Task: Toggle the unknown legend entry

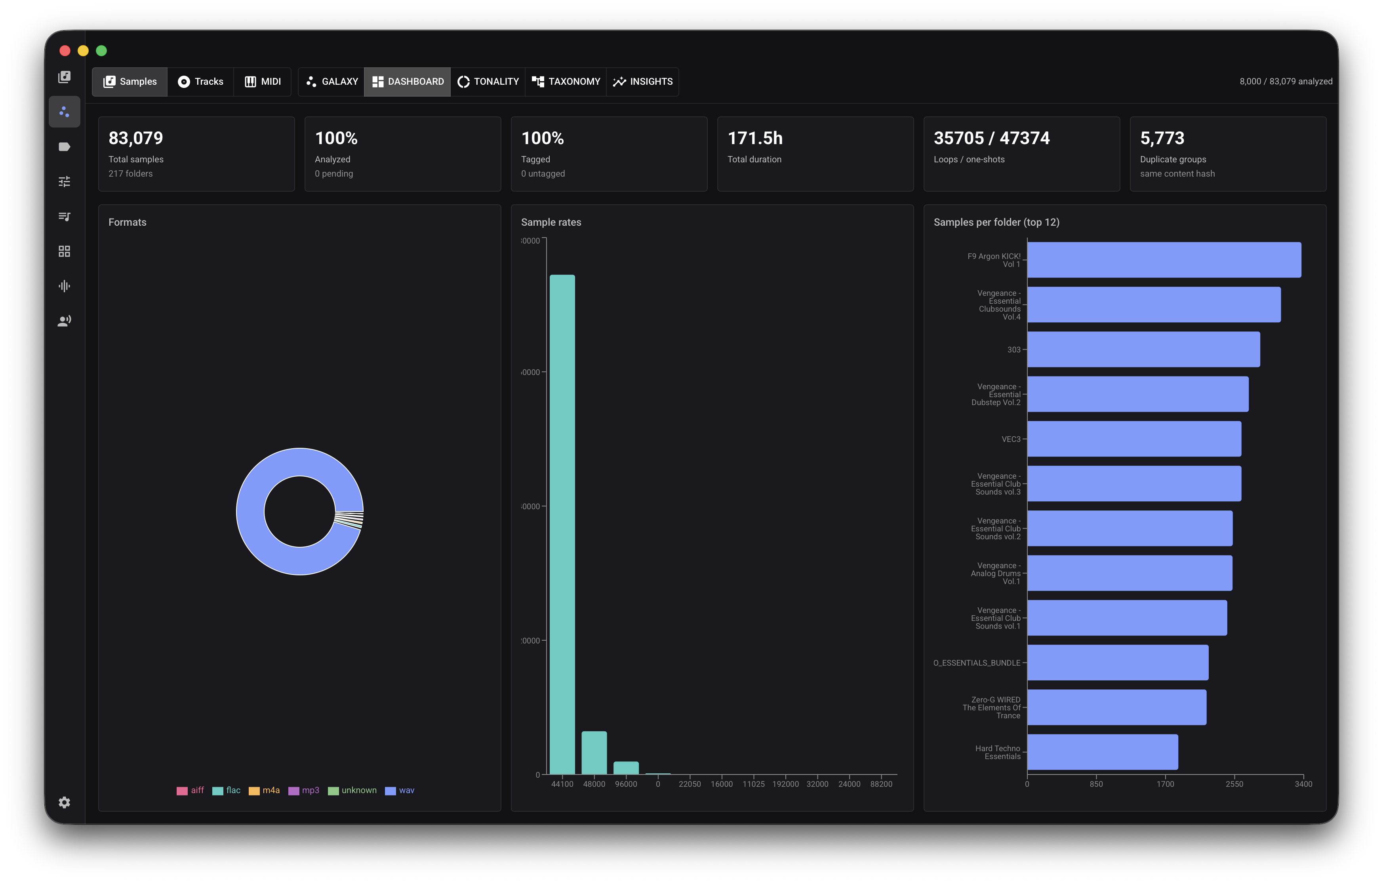Action: click(352, 791)
